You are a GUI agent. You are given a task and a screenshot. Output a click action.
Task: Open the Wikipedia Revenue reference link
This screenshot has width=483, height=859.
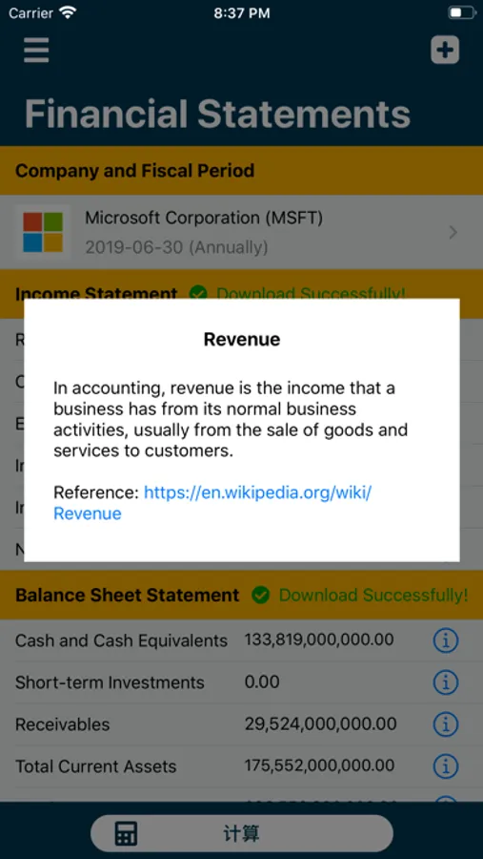pos(212,503)
